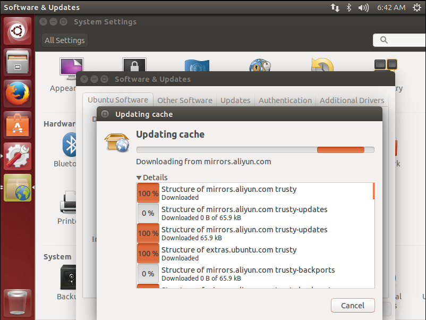This screenshot has height=320, width=426.
Task: Click the package globe icon in Updating cache dialog
Action: tap(117, 142)
